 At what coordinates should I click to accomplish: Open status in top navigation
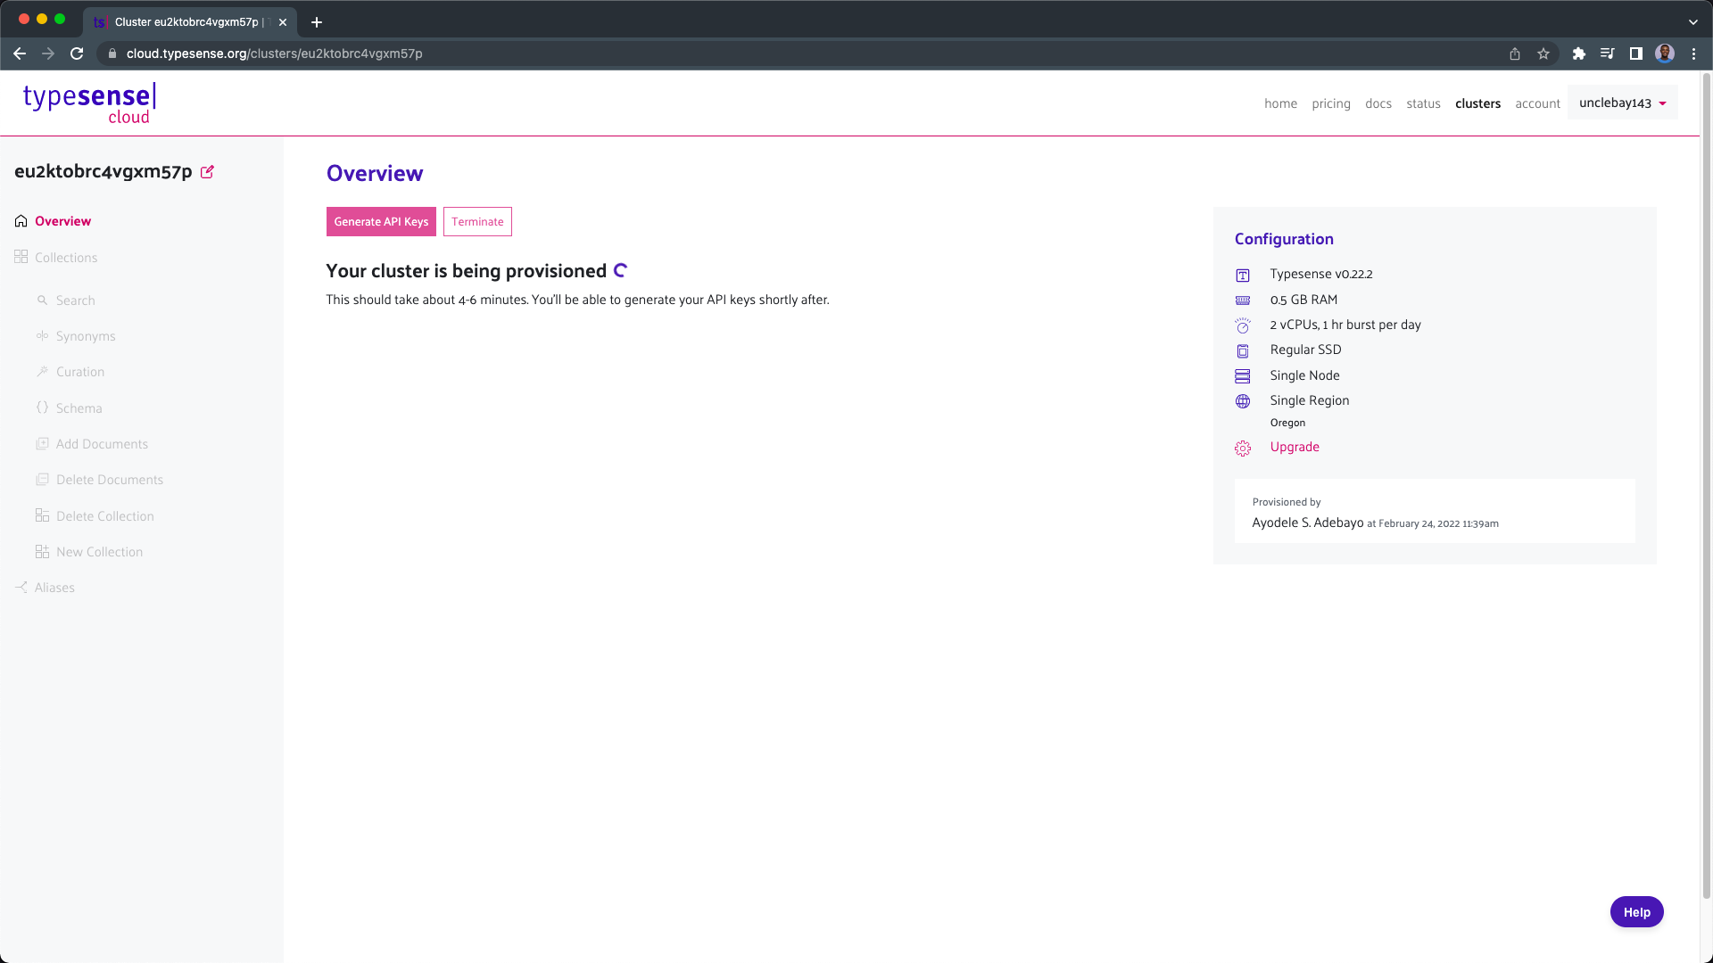[1423, 103]
